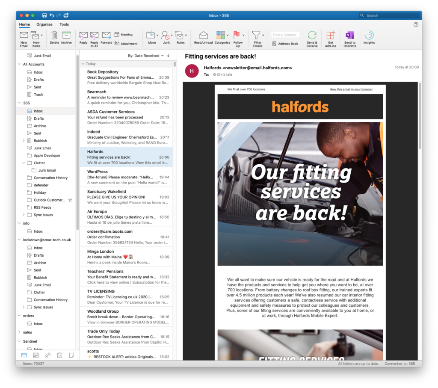Open the RSS Feeds folder
The image size is (438, 388).
coord(46,207)
